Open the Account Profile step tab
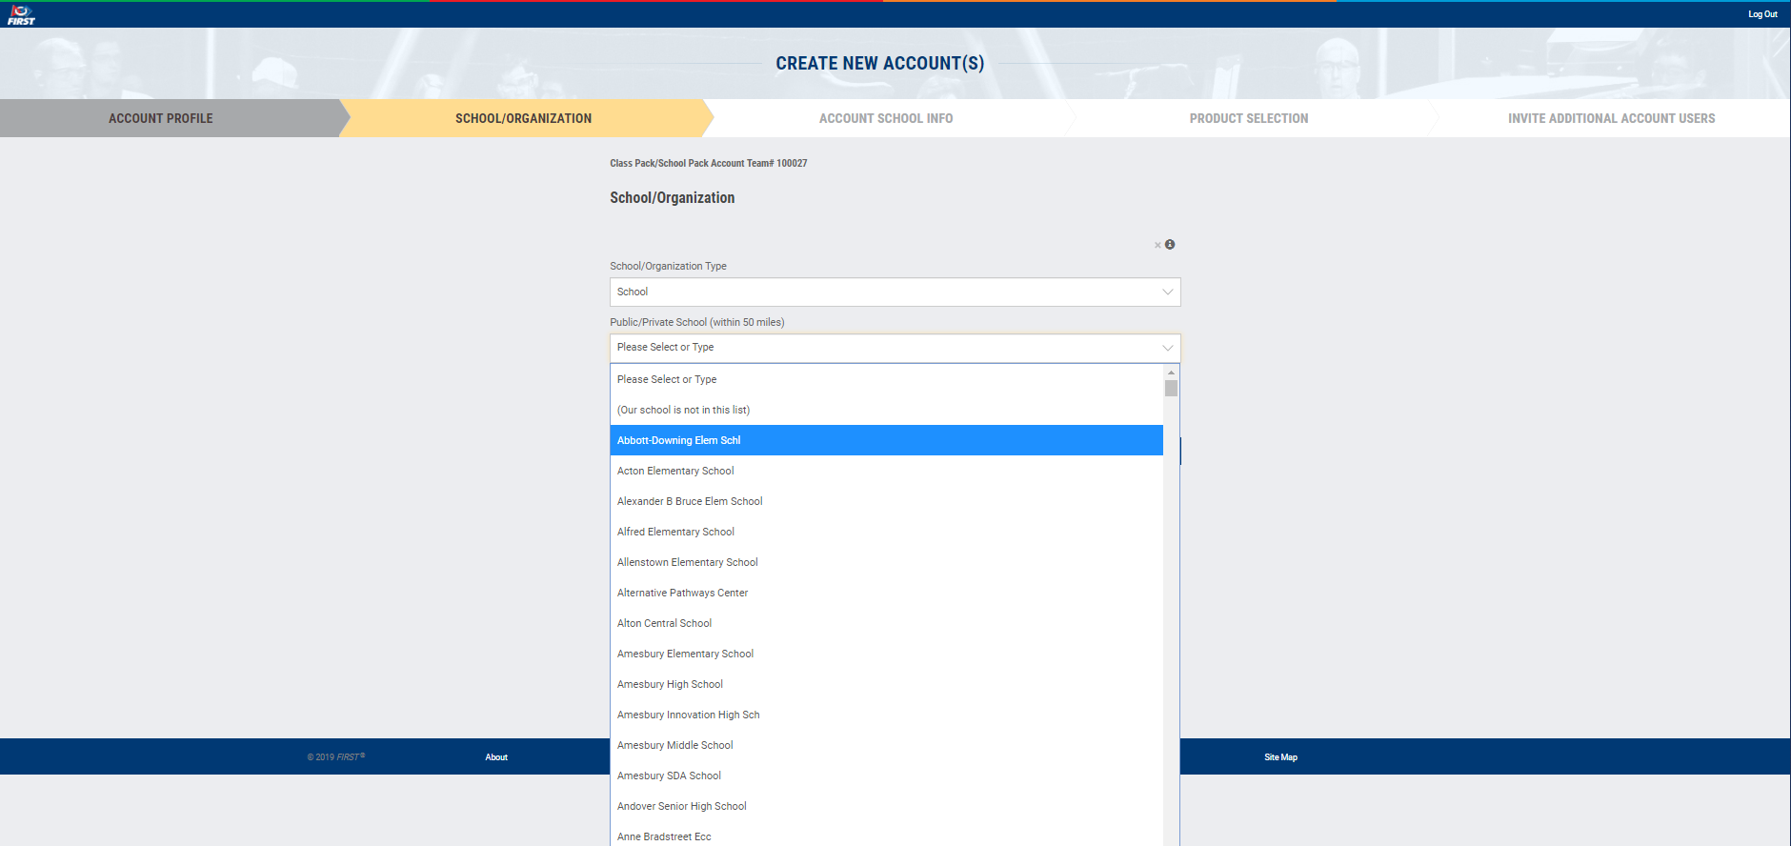Viewport: 1791px width, 846px height. (x=161, y=118)
